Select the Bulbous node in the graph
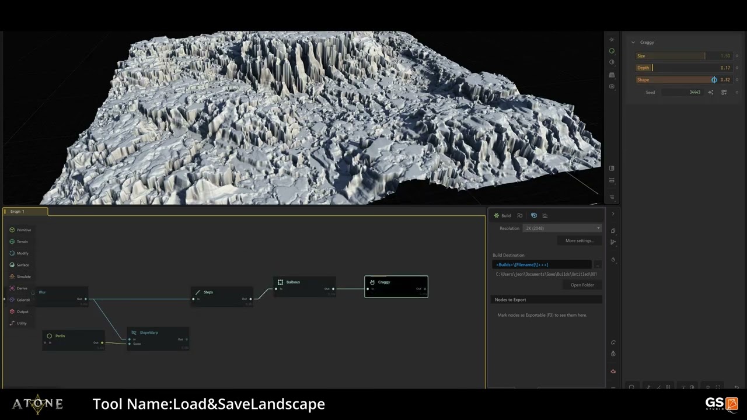Image resolution: width=747 pixels, height=420 pixels. (x=305, y=286)
